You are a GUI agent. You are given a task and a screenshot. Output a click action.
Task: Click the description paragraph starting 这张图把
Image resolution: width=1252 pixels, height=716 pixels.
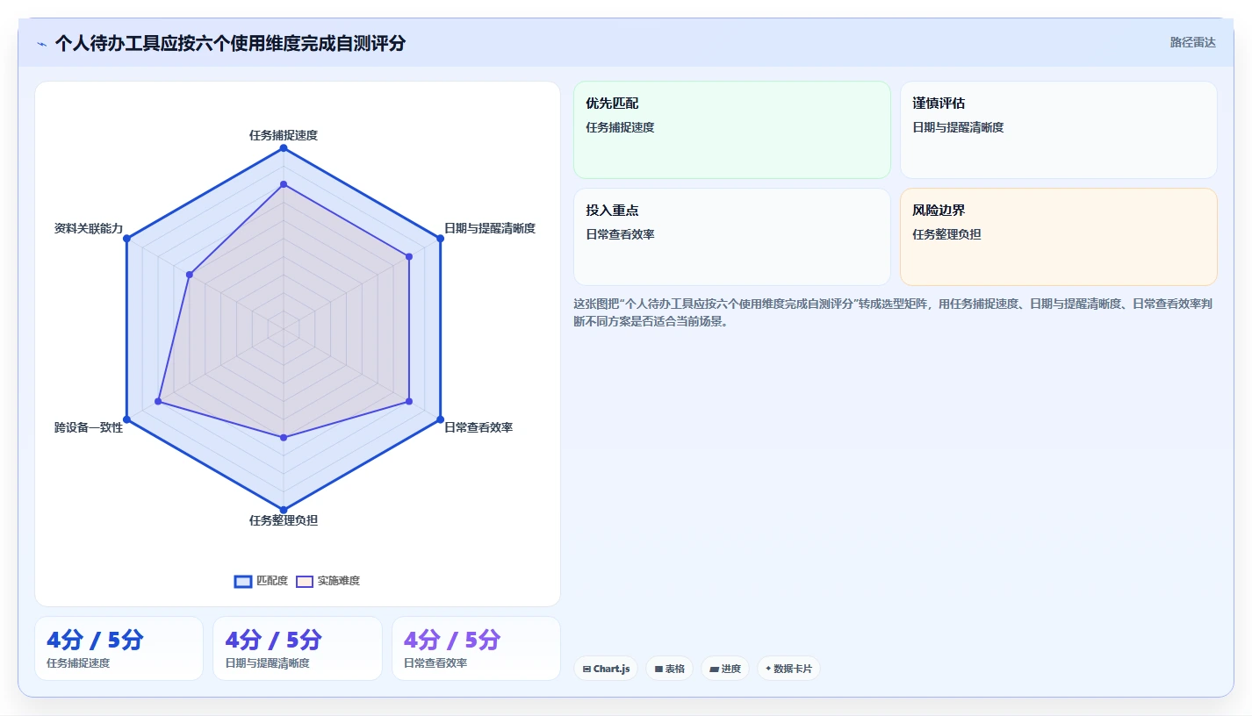[895, 312]
